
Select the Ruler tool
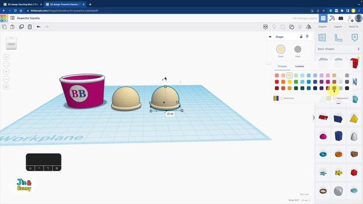[338, 37]
